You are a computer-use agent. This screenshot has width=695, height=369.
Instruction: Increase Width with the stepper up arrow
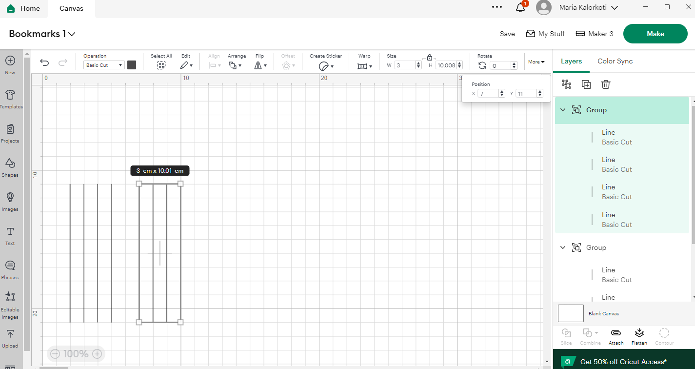click(x=418, y=63)
